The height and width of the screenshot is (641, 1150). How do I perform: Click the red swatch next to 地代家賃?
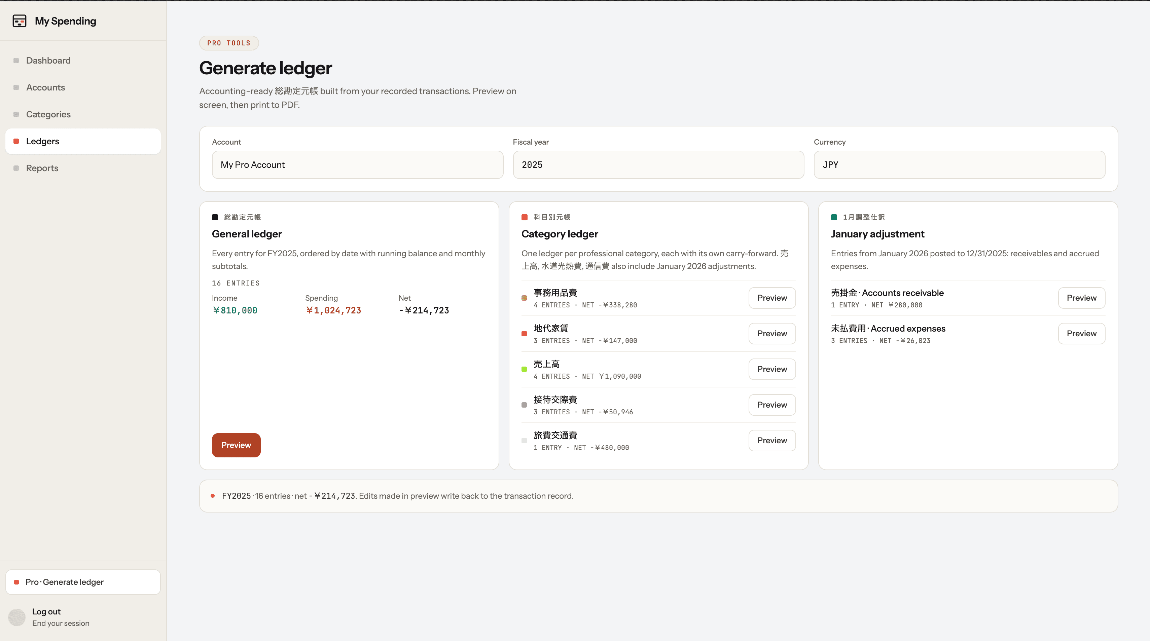[524, 333]
